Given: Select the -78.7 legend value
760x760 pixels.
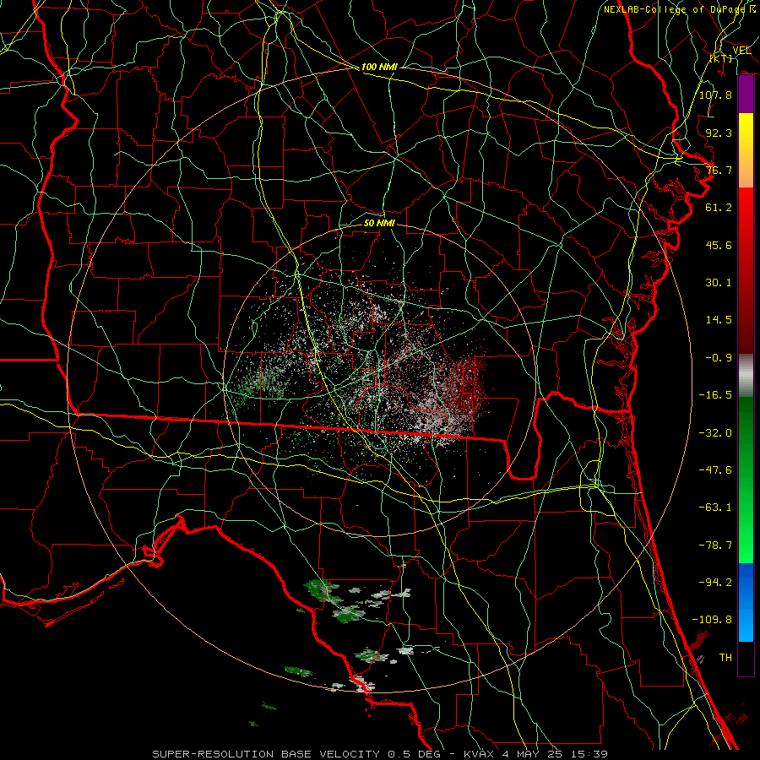Looking at the screenshot, I should [x=715, y=546].
